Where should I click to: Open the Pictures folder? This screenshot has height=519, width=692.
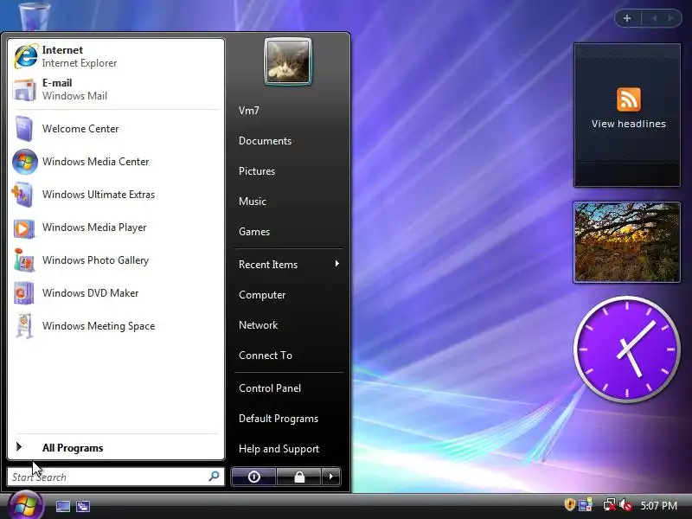pos(257,171)
